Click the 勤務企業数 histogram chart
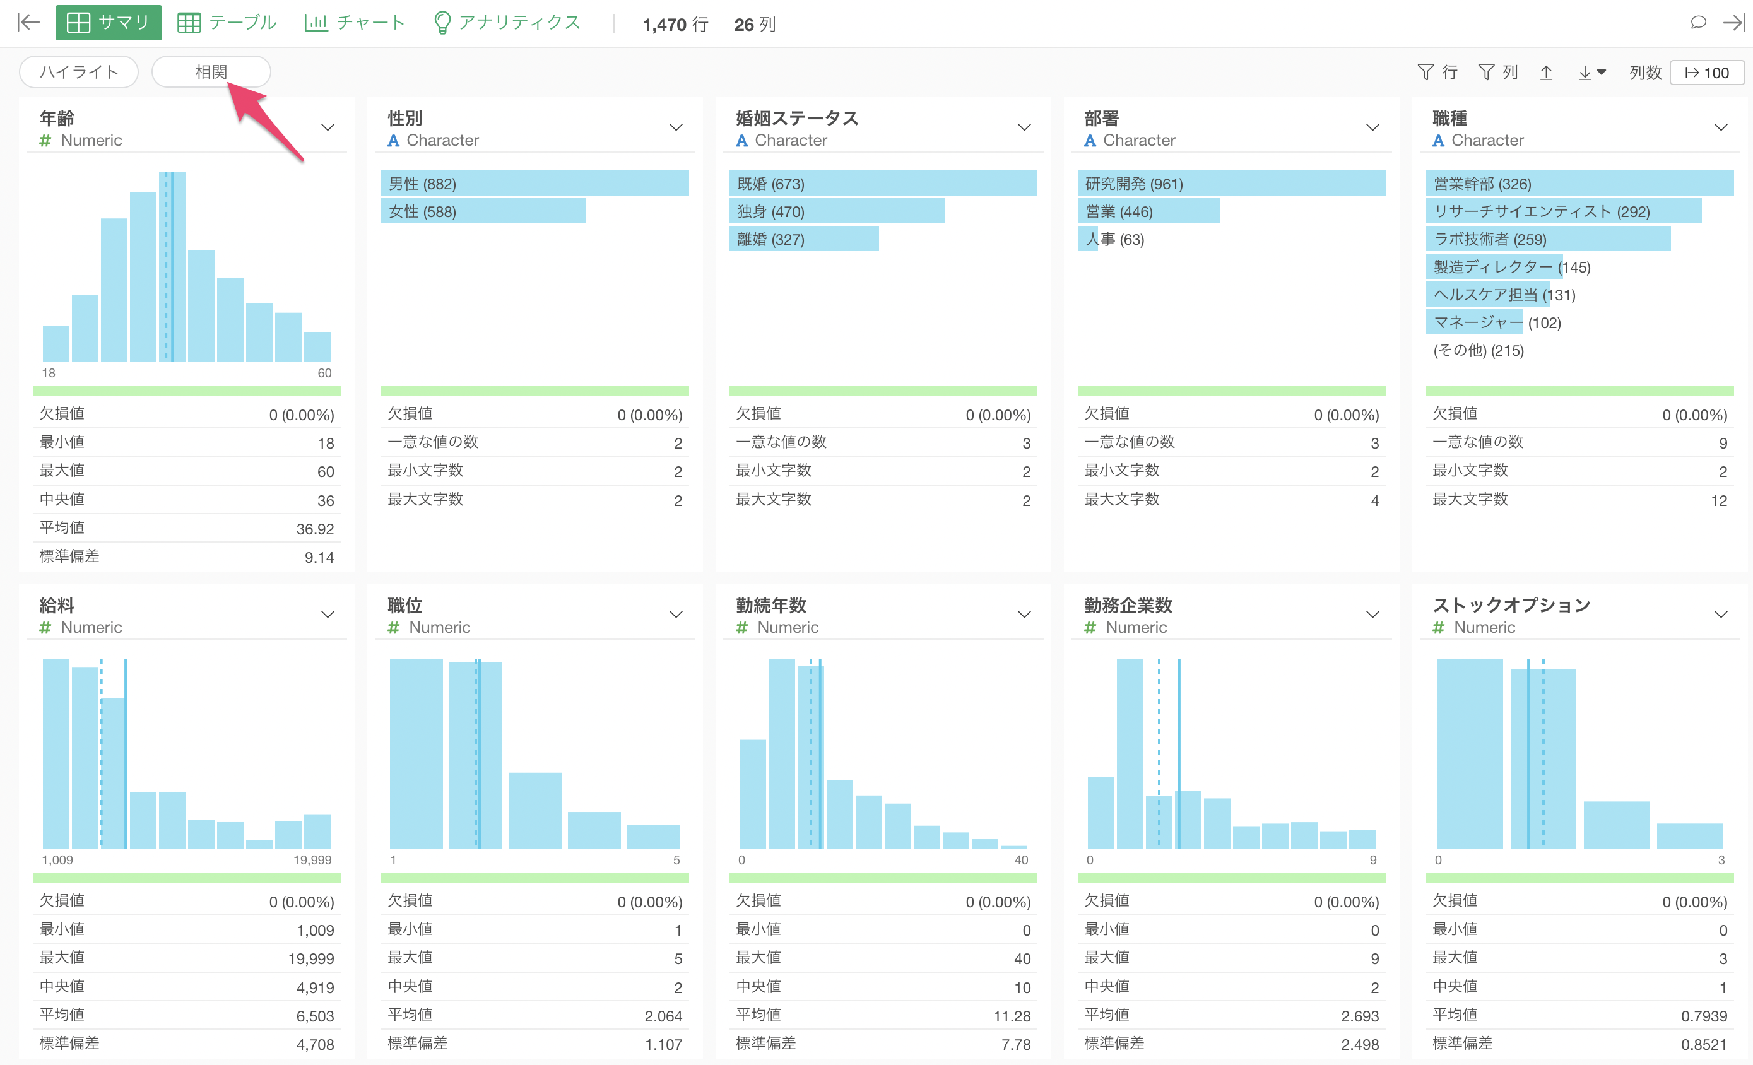Image resolution: width=1753 pixels, height=1065 pixels. [1232, 754]
